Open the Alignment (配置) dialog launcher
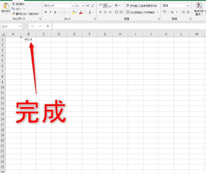The height and width of the screenshot is (173, 206). click(159, 19)
